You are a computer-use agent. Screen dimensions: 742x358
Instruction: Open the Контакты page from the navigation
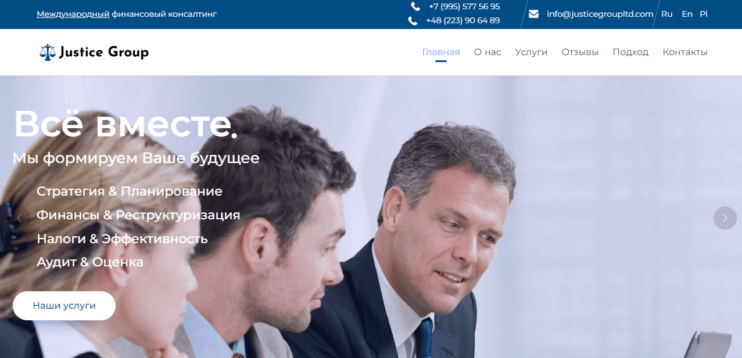pyautogui.click(x=684, y=52)
